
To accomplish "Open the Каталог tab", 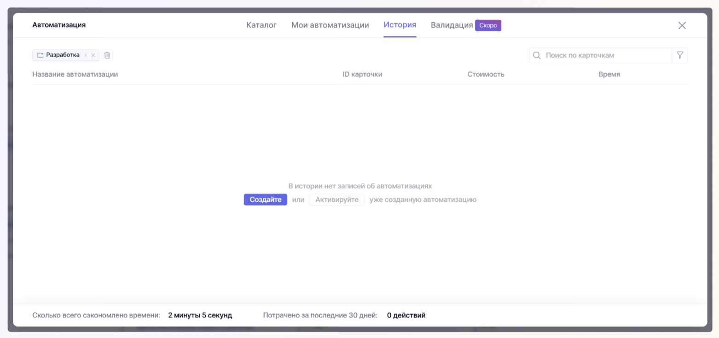I will (x=261, y=25).
